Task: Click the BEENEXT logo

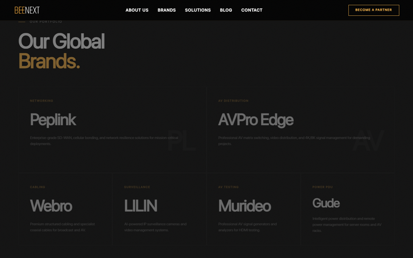Action: pos(27,10)
